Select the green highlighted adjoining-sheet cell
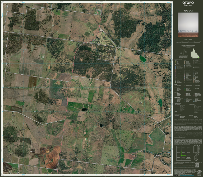Screen dimensions: 203x177 [184, 153]
